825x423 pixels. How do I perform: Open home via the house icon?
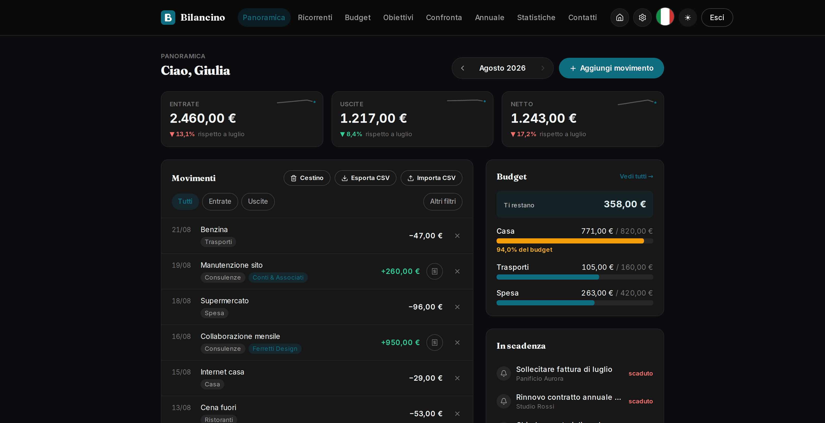[x=619, y=17]
